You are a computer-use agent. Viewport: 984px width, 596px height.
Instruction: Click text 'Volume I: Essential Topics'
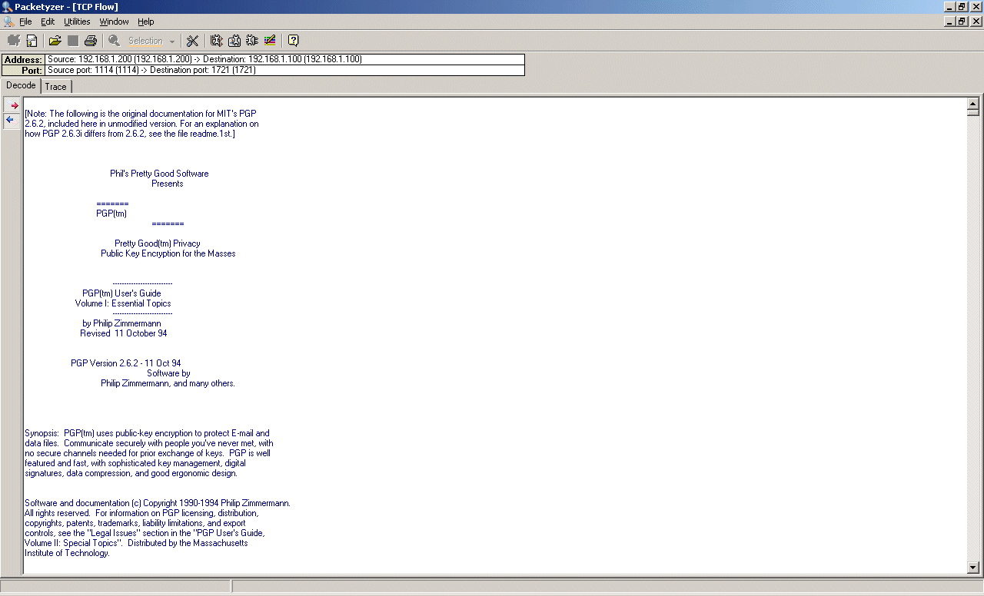[123, 303]
